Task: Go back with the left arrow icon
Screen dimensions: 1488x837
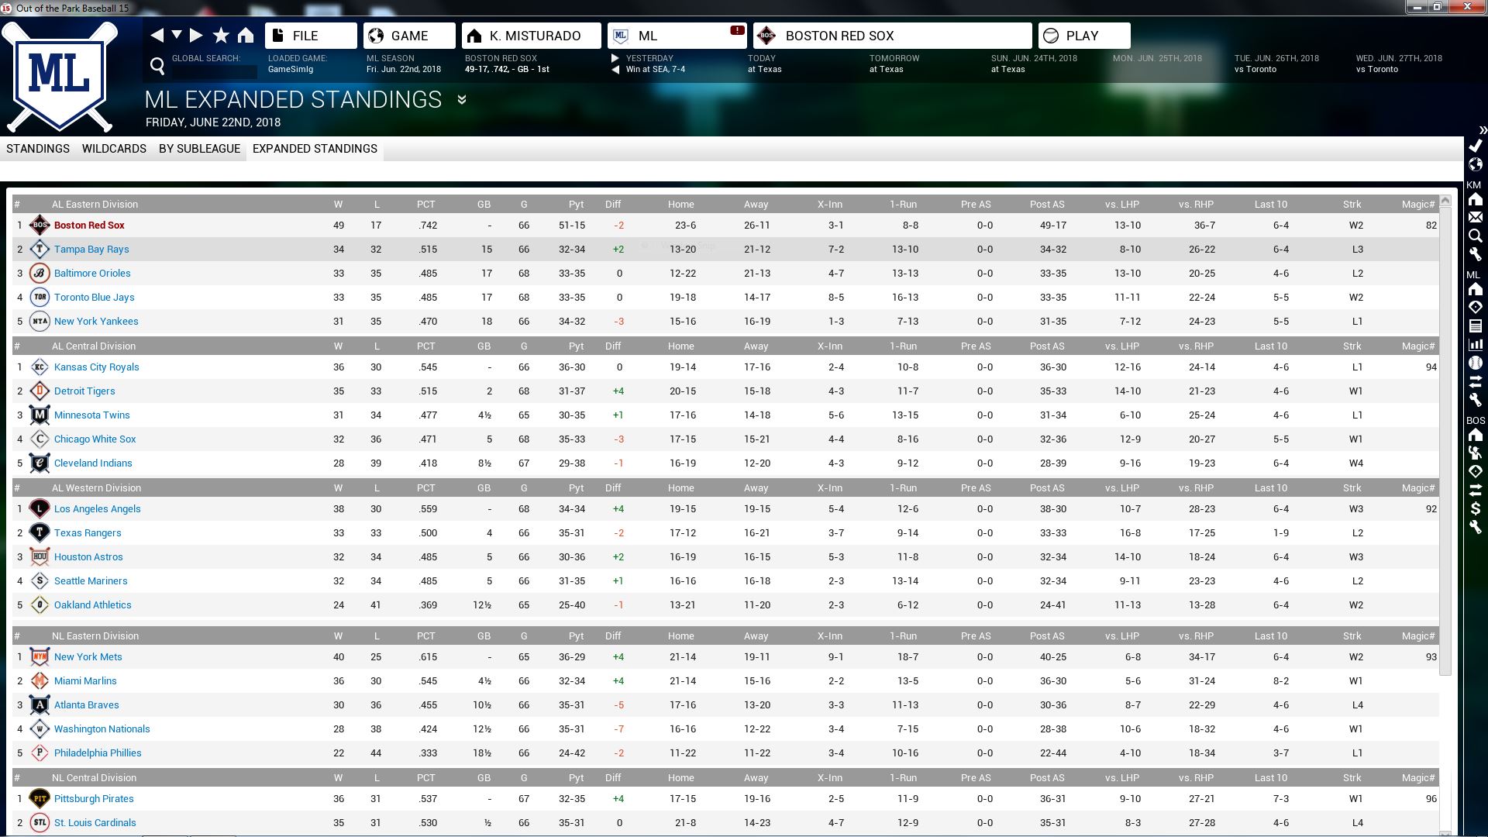Action: tap(157, 36)
